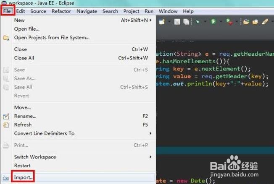274x184 pixels.
Task: Expand the Switch Workspace submenu arrow
Action: pos(150,157)
